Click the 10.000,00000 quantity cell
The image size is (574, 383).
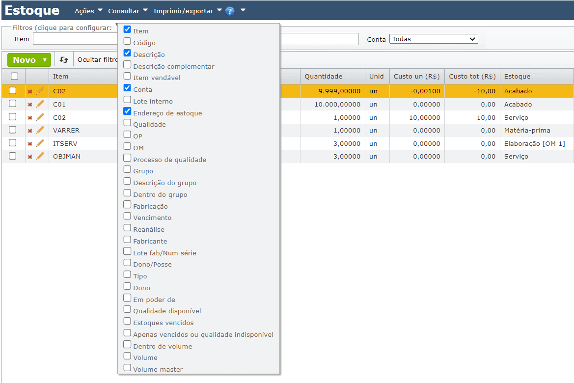click(333, 105)
